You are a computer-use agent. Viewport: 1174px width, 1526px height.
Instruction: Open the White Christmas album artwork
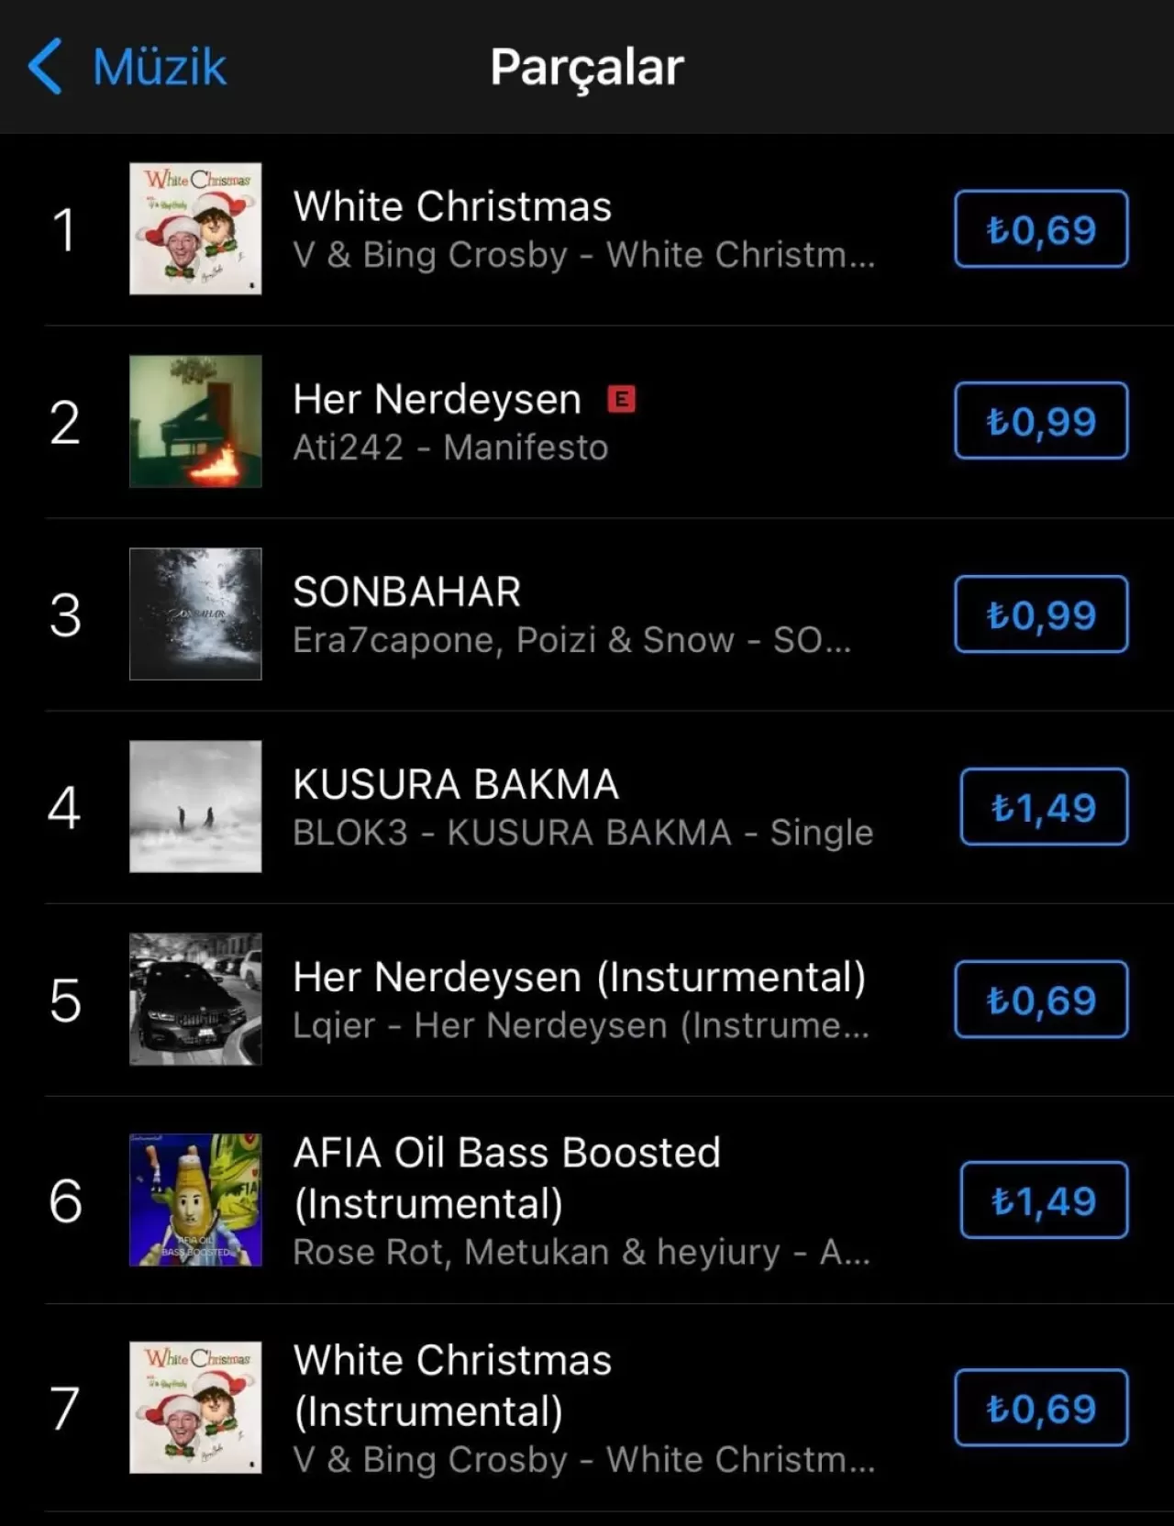[x=195, y=229]
